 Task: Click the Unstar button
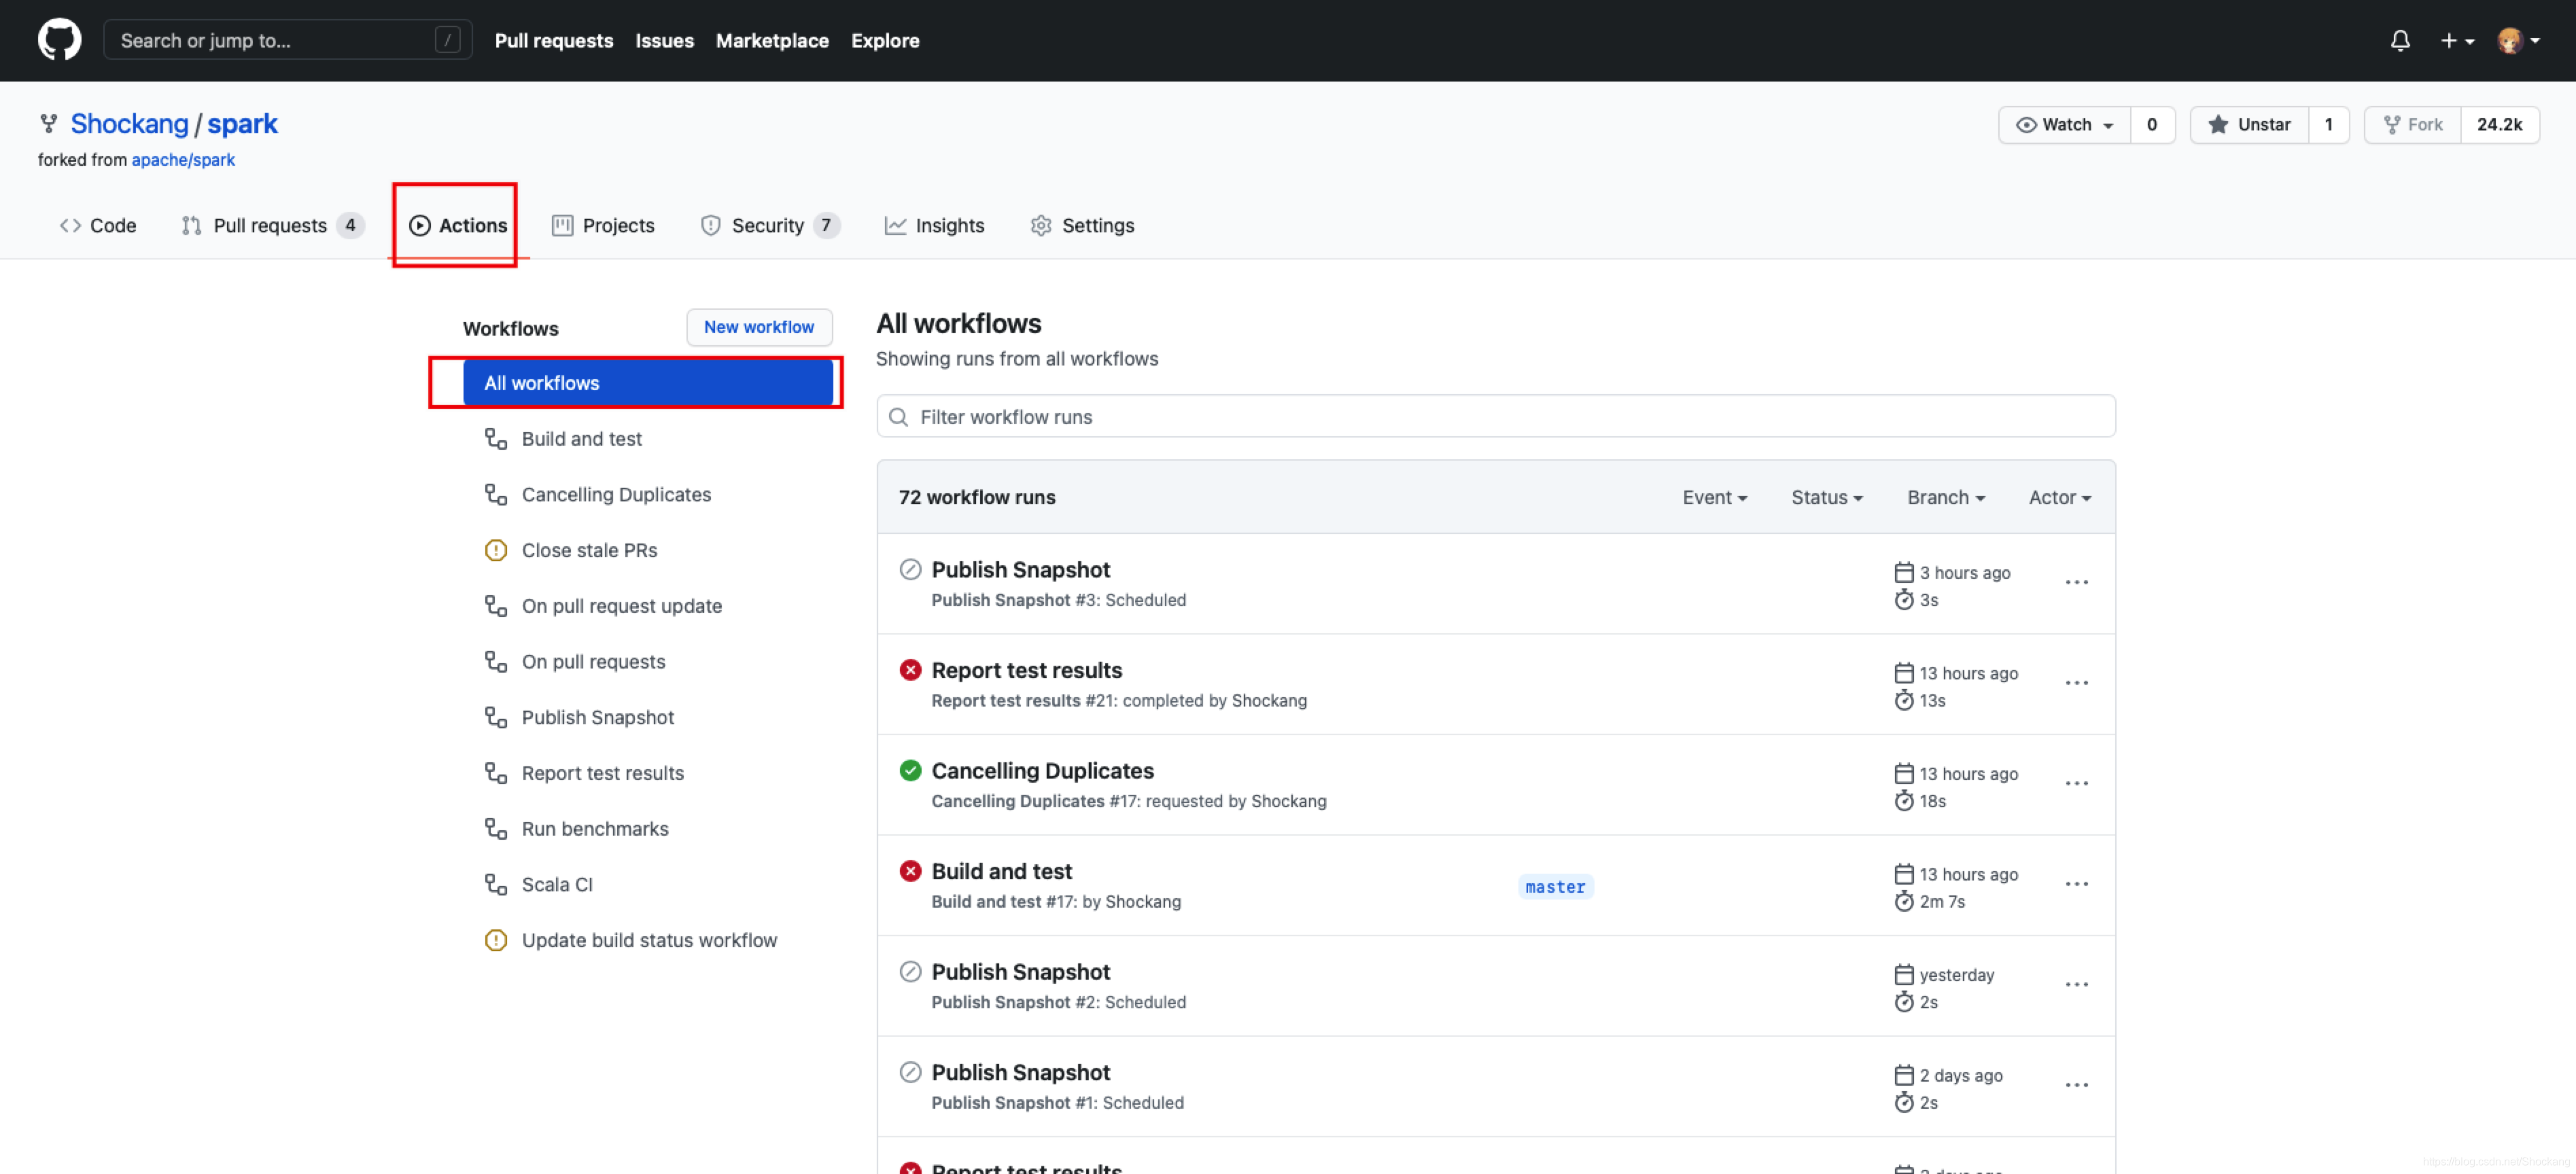click(x=2249, y=124)
